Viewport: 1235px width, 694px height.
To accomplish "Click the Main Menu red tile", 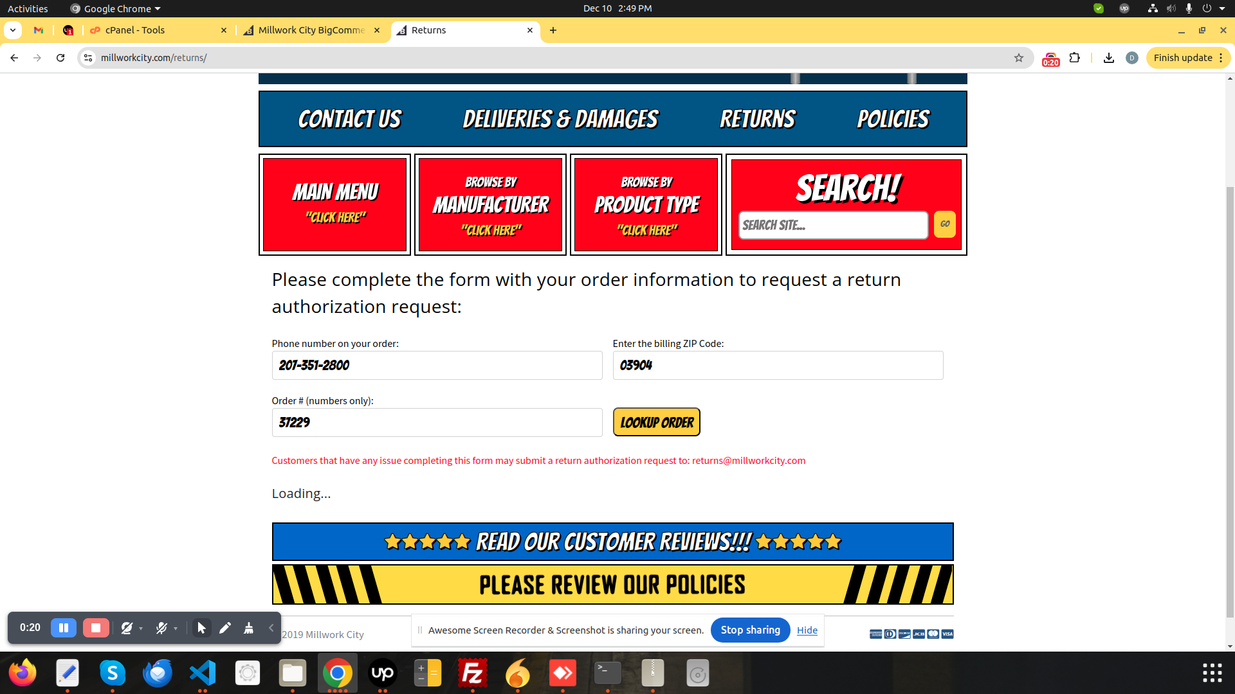I will (x=334, y=204).
